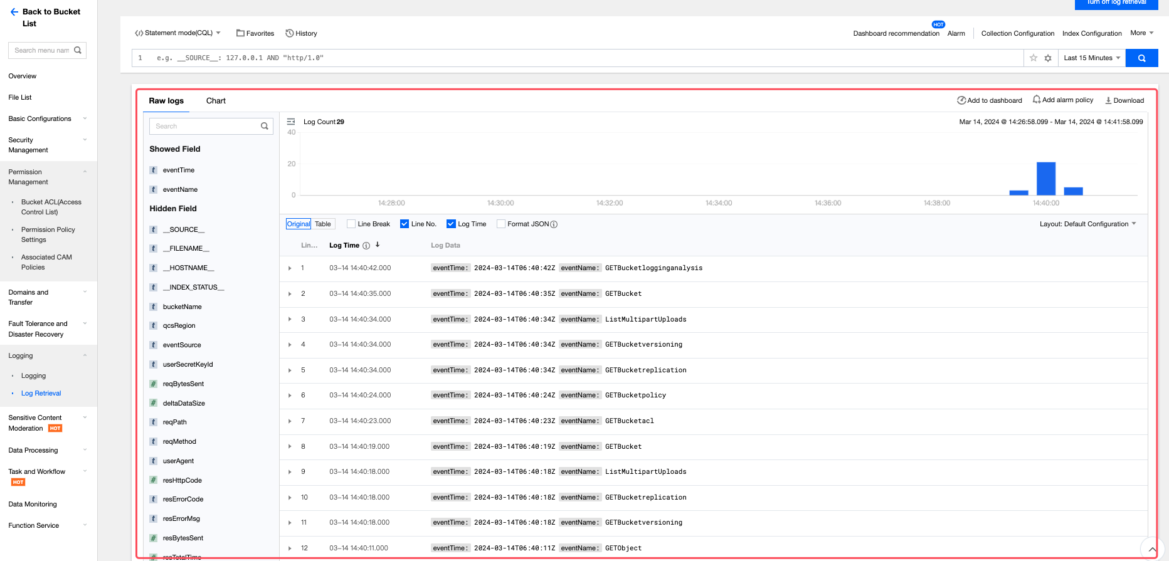1169x561 pixels.
Task: Collapse the field panel toggle icon
Action: point(291,122)
